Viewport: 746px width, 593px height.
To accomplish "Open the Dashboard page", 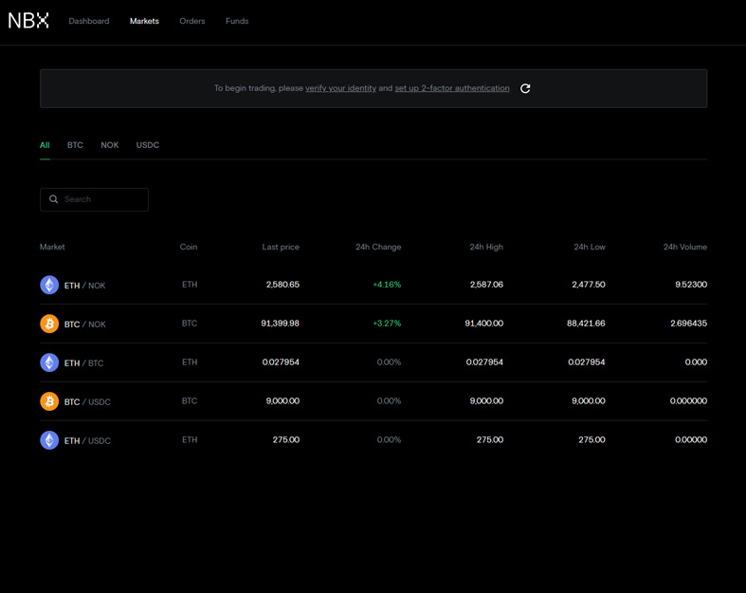I will (x=89, y=21).
